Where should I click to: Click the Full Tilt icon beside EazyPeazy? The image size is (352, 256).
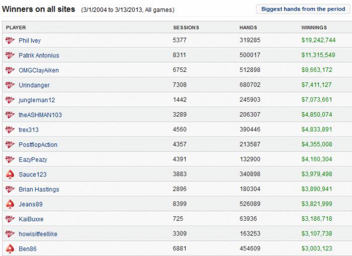point(10,159)
